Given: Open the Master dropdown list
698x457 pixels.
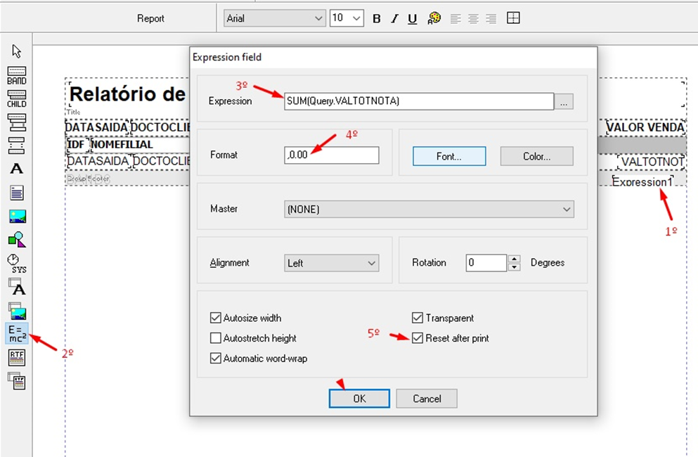Looking at the screenshot, I should tap(429, 209).
